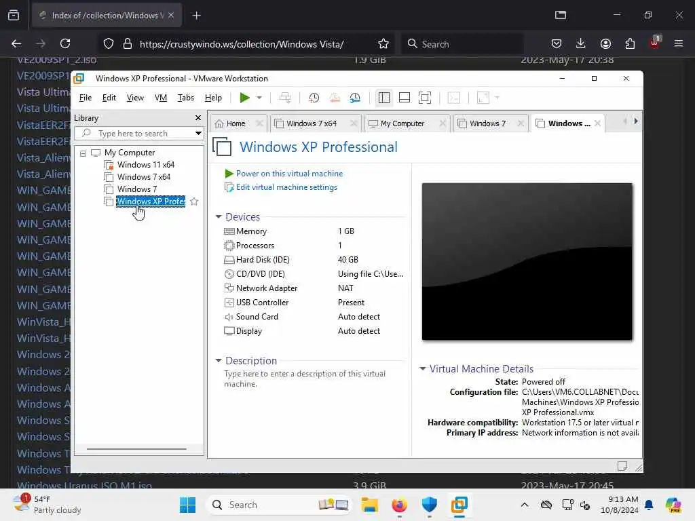
Task: Switch to the Windows 7 tab
Action: click(x=487, y=123)
